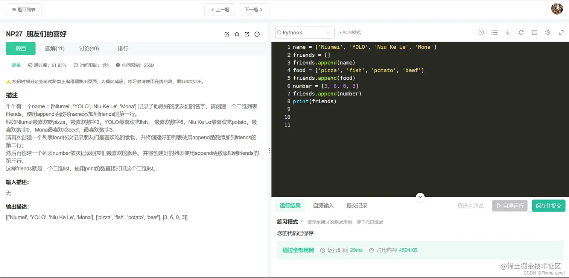The height and width of the screenshot is (278, 569).
Task: Expand the editor to fullscreen icon
Action: pyautogui.click(x=561, y=32)
